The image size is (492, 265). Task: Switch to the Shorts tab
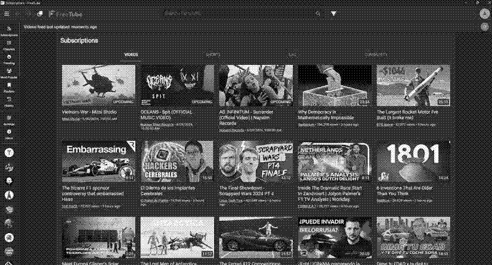click(213, 55)
